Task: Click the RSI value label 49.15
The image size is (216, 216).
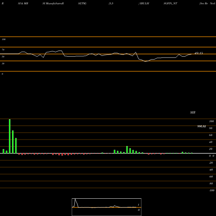Action: pos(199,53)
